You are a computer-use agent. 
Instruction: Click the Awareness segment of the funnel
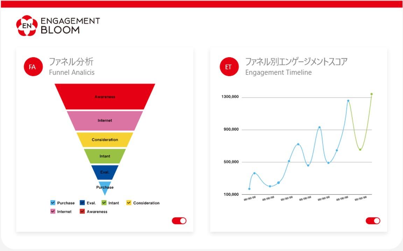(x=104, y=96)
